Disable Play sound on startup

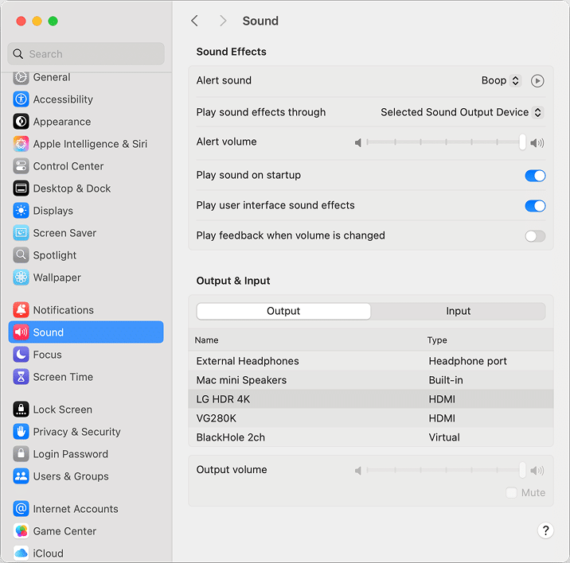[x=535, y=176]
